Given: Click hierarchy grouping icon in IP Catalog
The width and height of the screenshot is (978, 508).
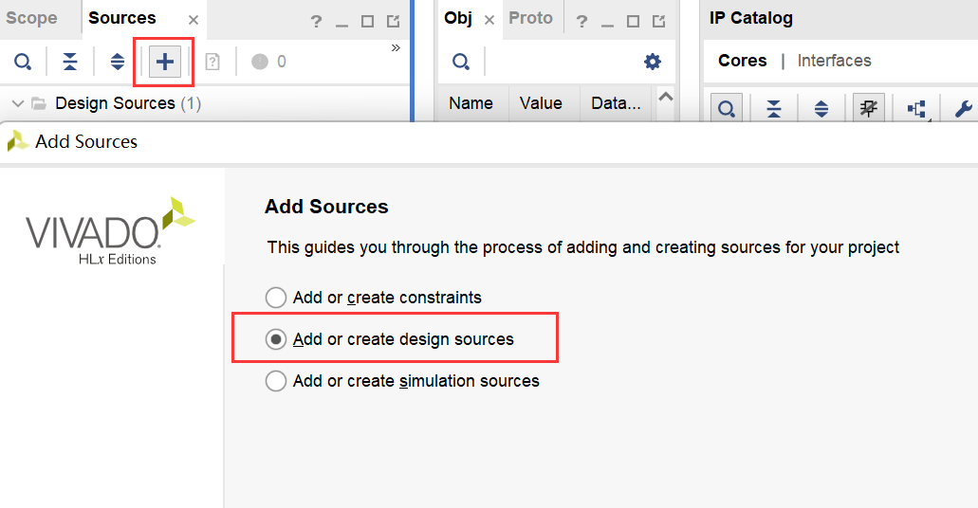Looking at the screenshot, I should tap(917, 110).
